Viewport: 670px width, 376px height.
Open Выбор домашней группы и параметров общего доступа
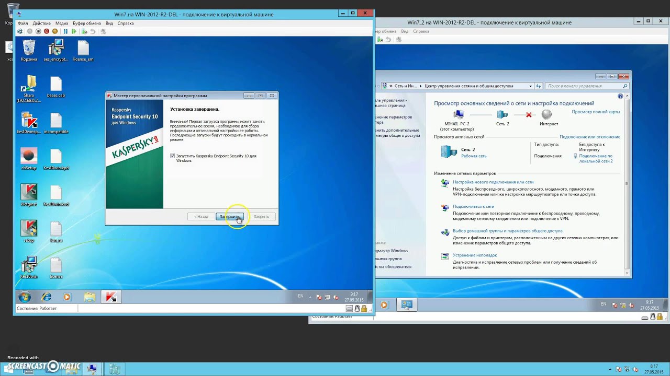pyautogui.click(x=508, y=231)
